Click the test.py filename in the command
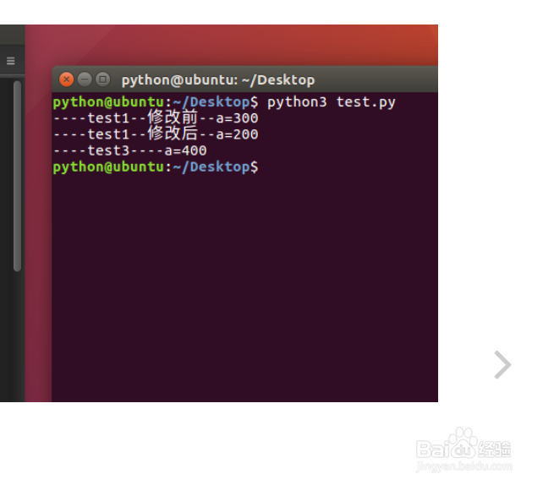The image size is (543, 485). coord(365,102)
